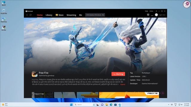Image resolution: width=191 pixels, height=107 pixels.
Task: Click the search magnifier icon
Action: pyautogui.click(x=103, y=15)
